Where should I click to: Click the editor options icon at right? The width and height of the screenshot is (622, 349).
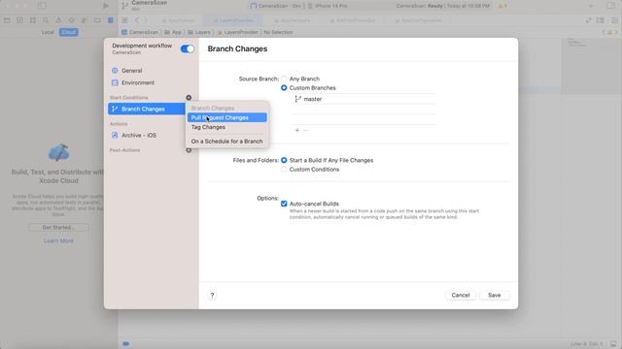point(601,20)
